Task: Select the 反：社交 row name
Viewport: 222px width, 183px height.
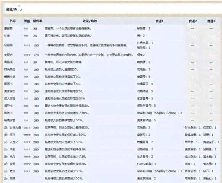Action: pyautogui.click(x=10, y=171)
